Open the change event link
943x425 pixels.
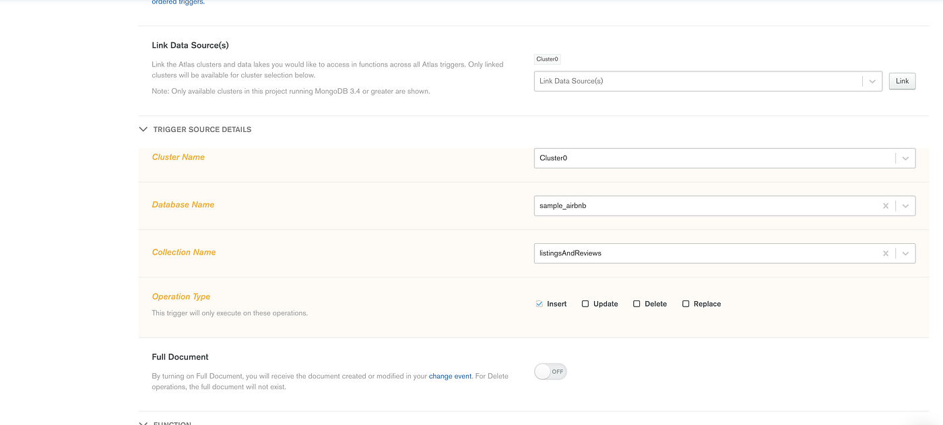[x=450, y=376]
